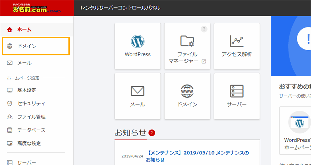Viewport: 311px width, 165px height.
Task: Open ドメイン in the sidebar menu
Action: (x=36, y=46)
